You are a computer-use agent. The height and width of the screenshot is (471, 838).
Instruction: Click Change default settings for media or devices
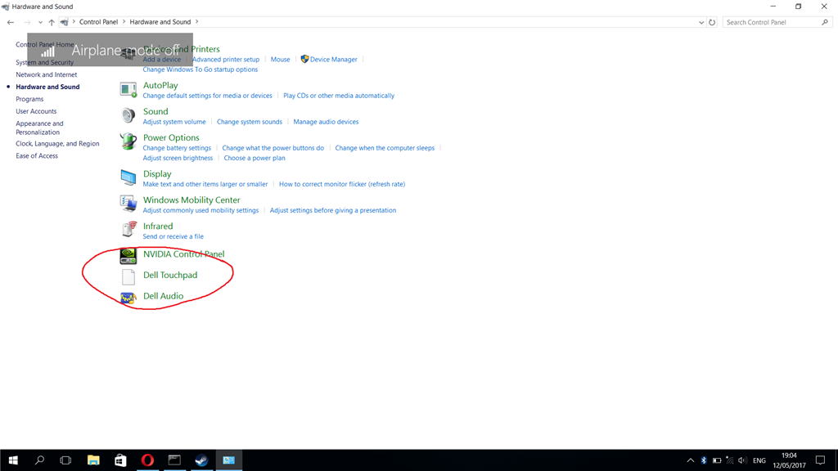pyautogui.click(x=207, y=96)
